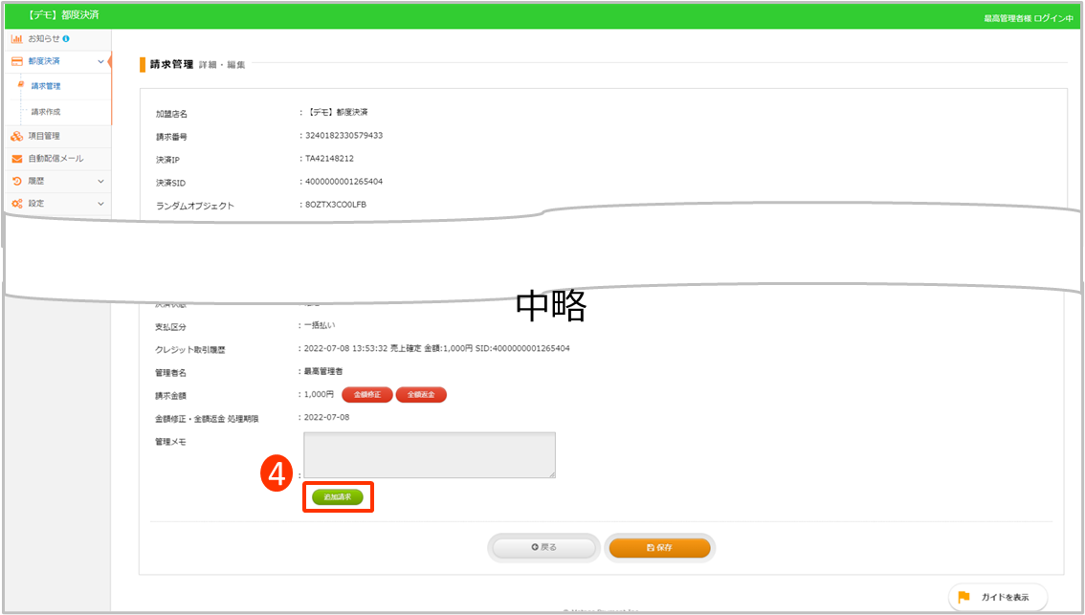Collapse the 都度決済 sidebar section chevron
This screenshot has height=615, width=1085.
tap(100, 61)
